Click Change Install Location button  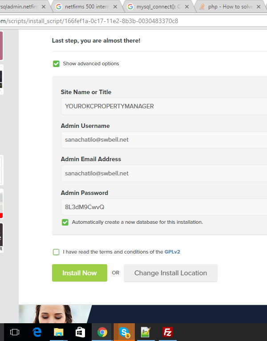tap(170, 273)
